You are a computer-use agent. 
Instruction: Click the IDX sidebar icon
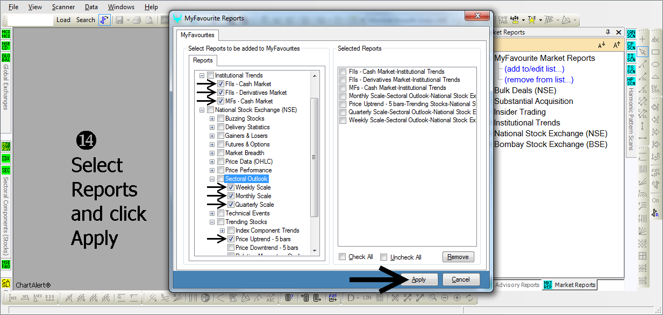pos(6,158)
